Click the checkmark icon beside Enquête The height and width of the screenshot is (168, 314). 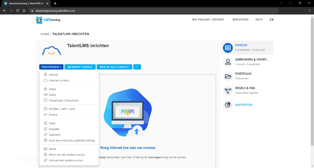(45, 129)
